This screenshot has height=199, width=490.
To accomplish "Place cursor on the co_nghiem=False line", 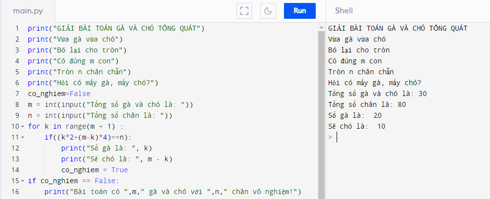I will pos(59,94).
